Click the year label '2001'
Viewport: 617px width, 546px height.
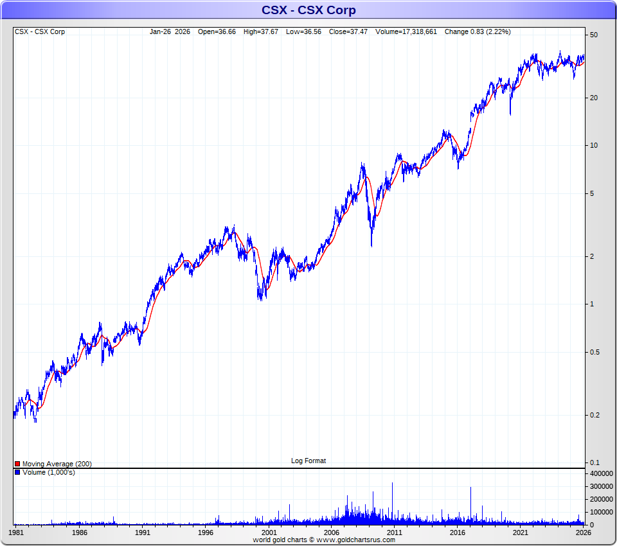pos(269,533)
